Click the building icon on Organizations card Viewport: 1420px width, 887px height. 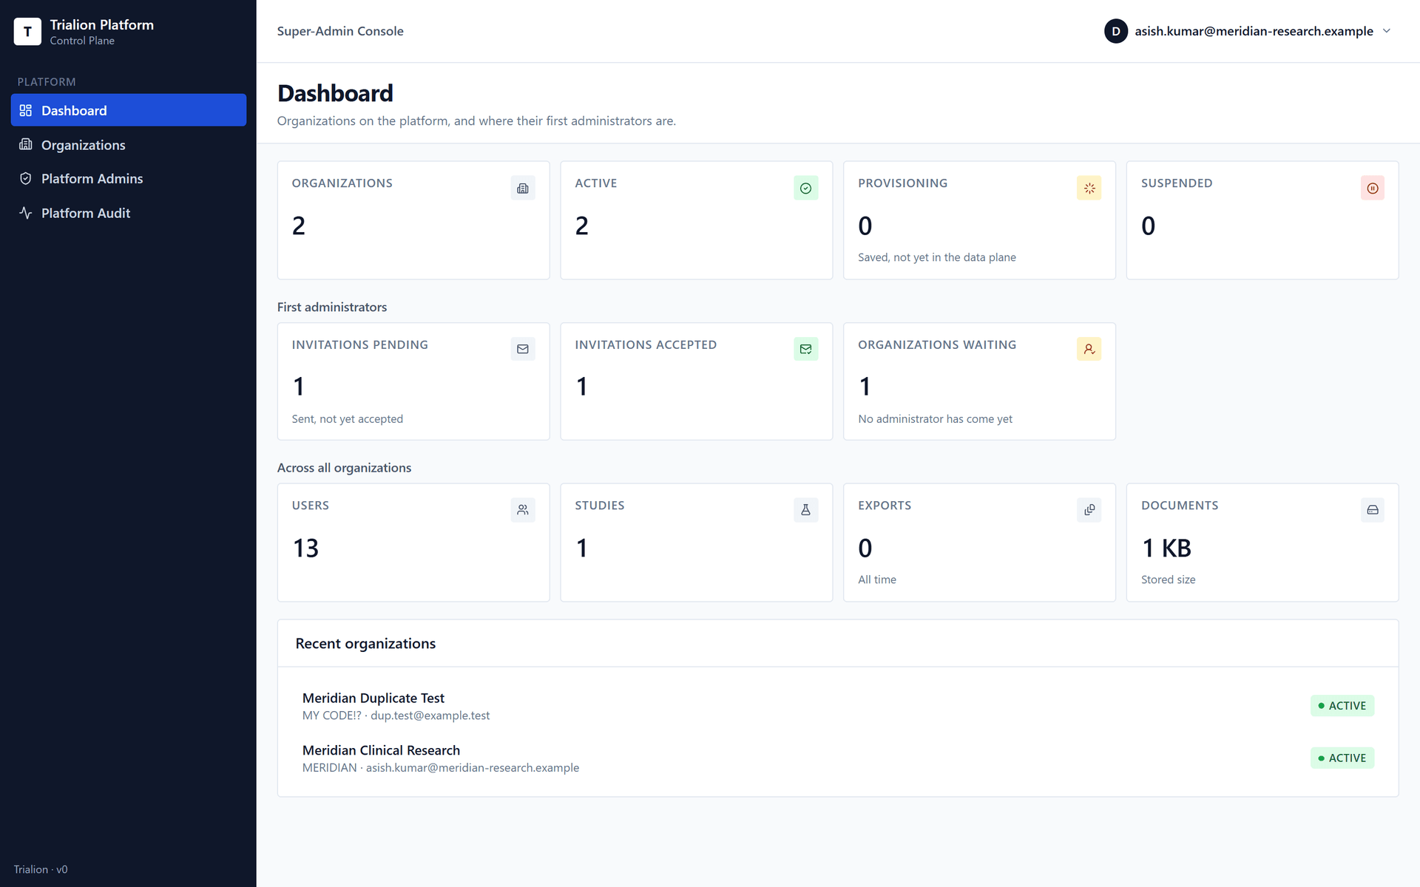pos(523,188)
